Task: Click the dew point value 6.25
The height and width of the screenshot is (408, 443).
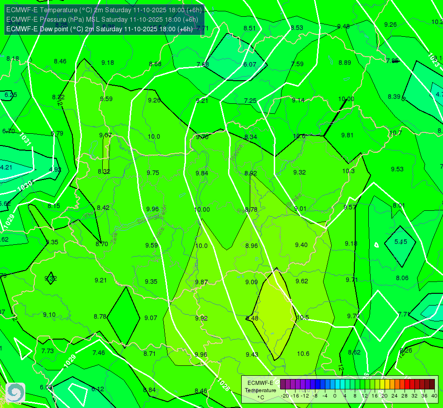Action: click(x=11, y=95)
